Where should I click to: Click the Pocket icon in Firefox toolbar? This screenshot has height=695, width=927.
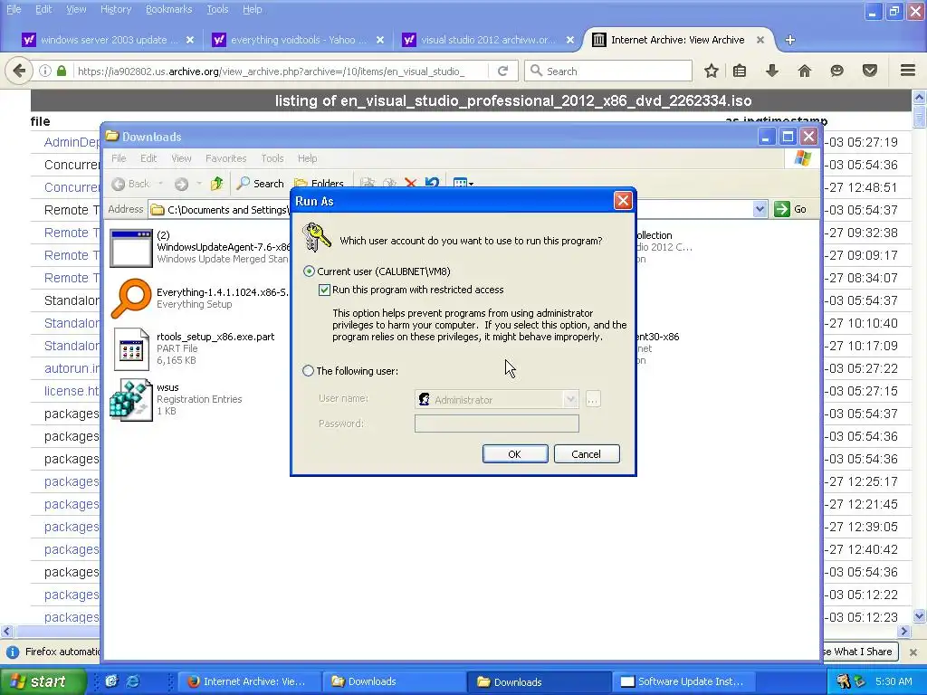pyautogui.click(x=870, y=71)
